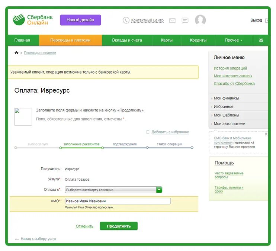276x251 pixels.
Task: Open Тарифы, лимиты и сроки link
Action: pos(229,189)
